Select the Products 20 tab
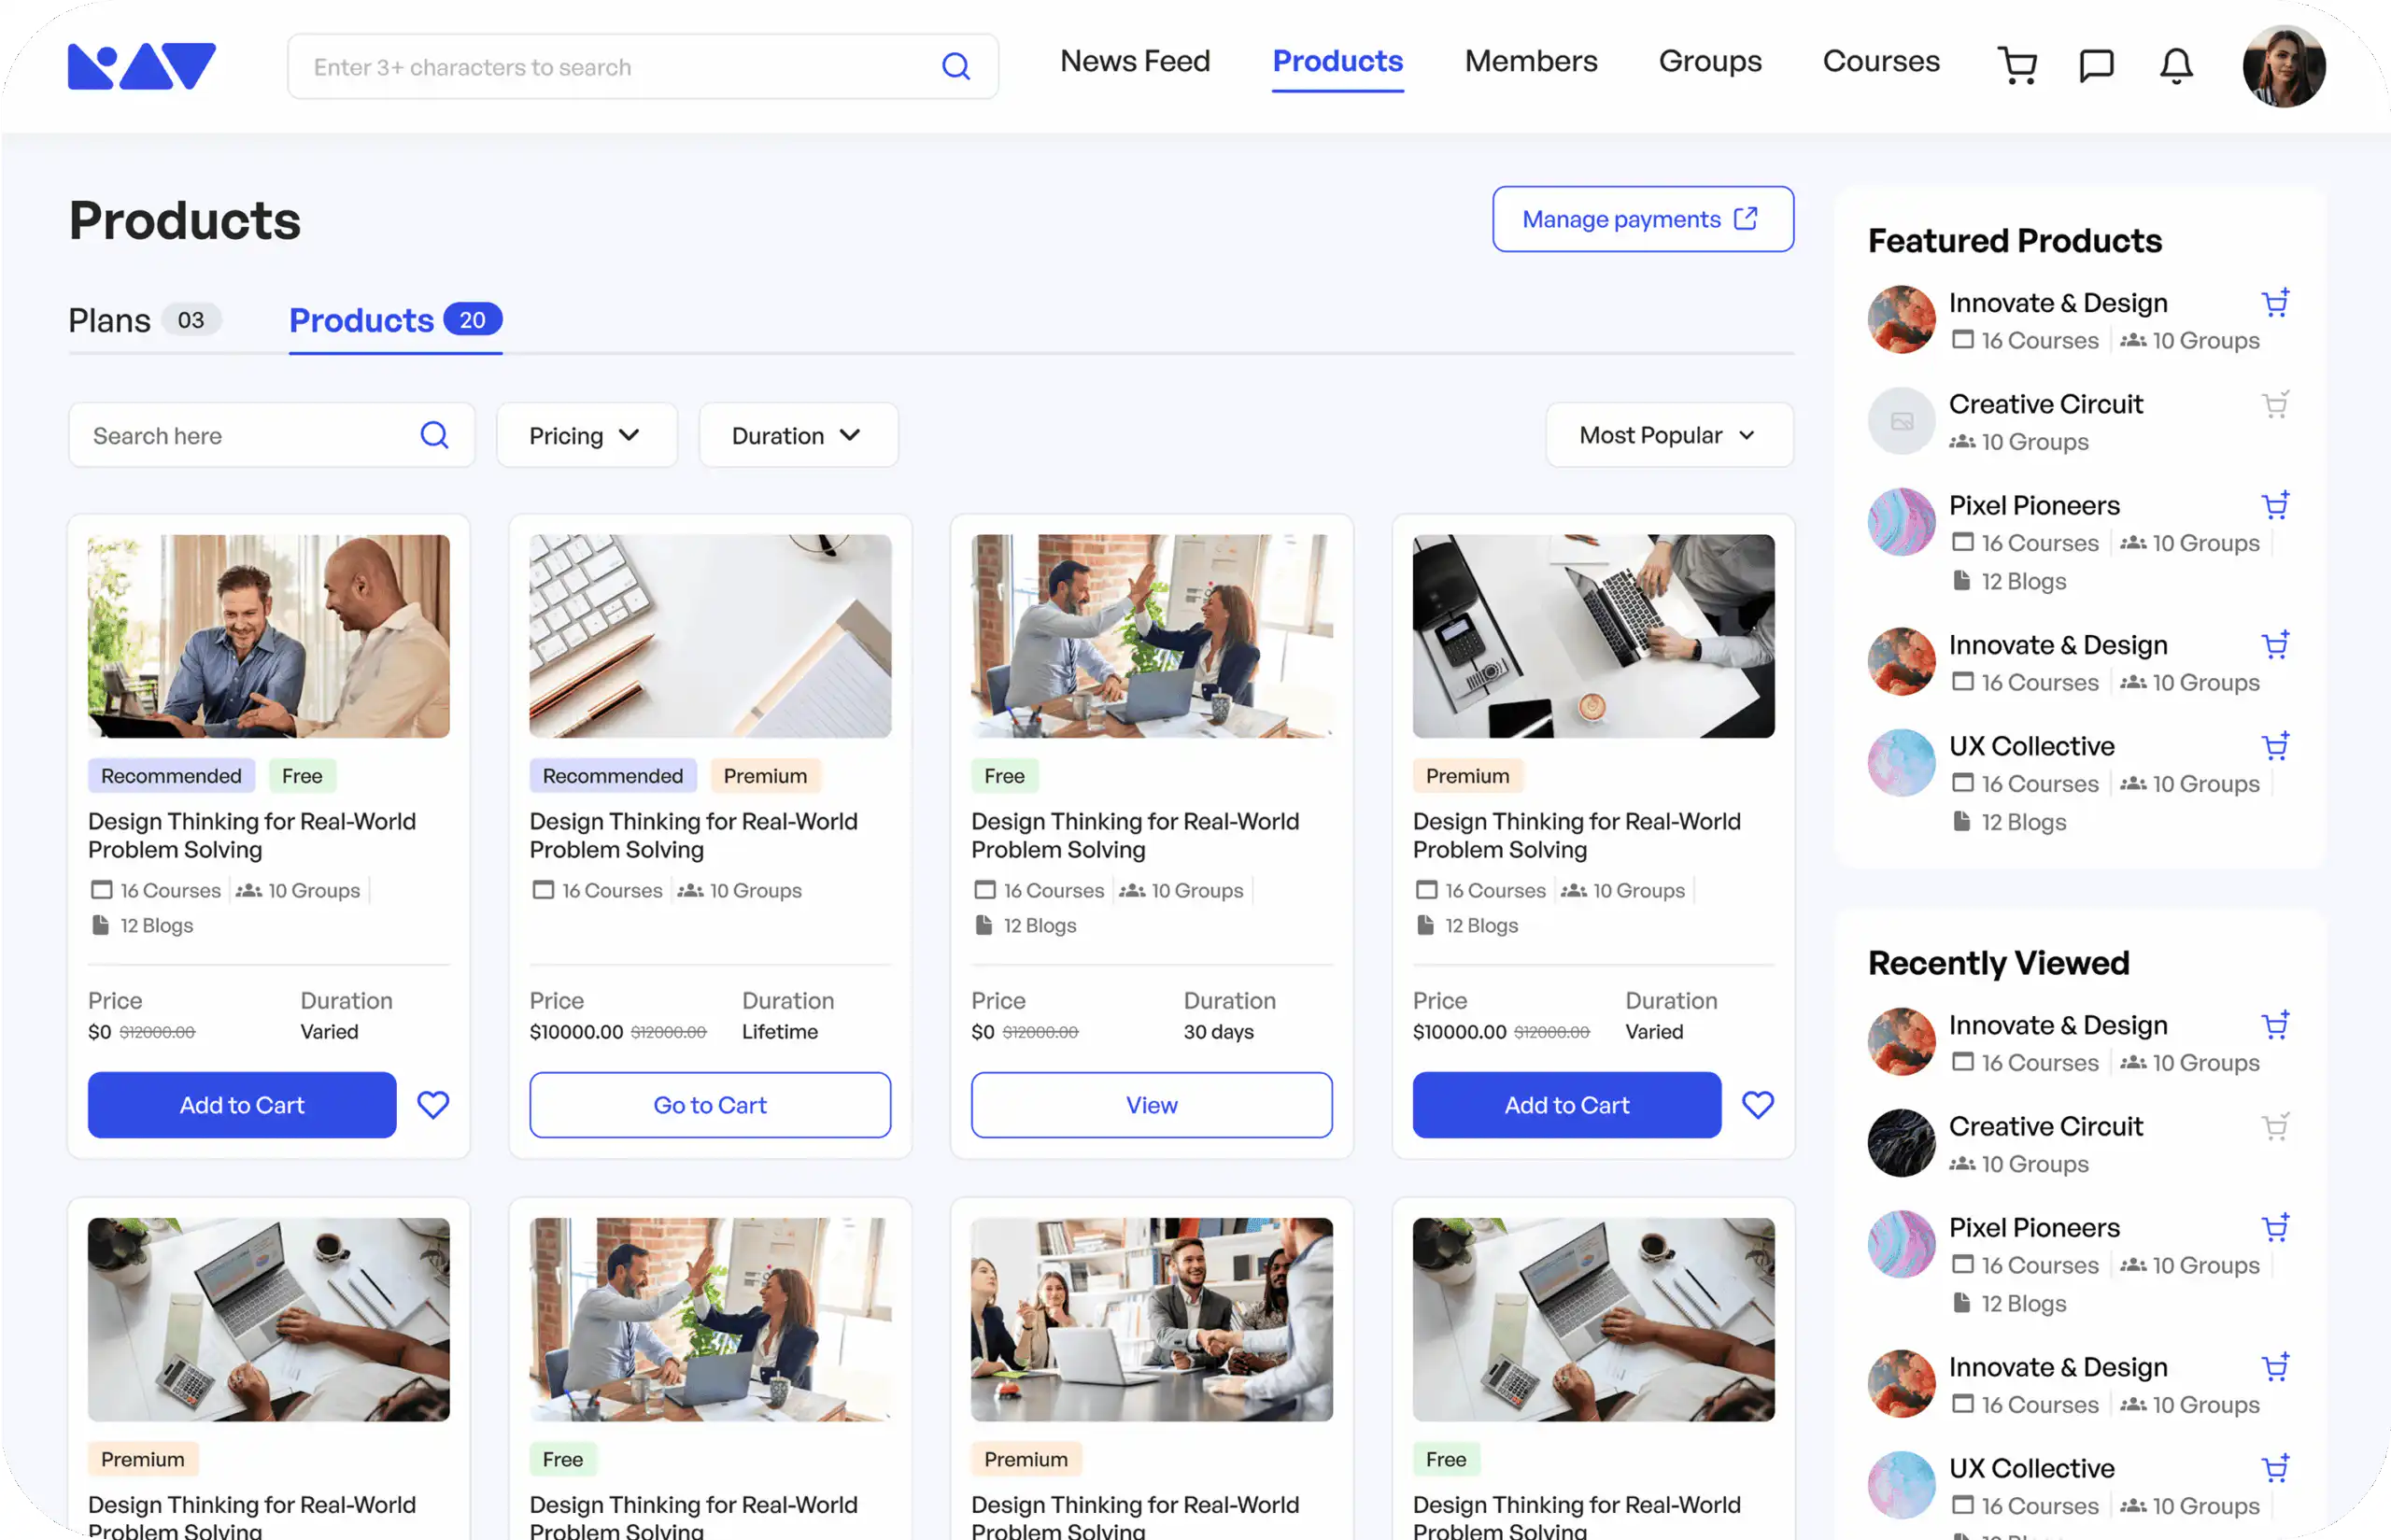The height and width of the screenshot is (1540, 2391). coord(395,320)
